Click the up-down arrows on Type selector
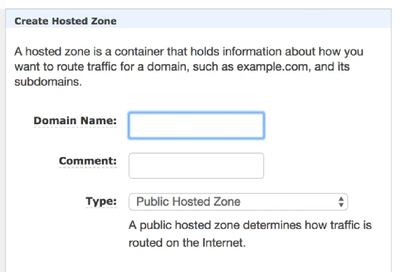 341,202
